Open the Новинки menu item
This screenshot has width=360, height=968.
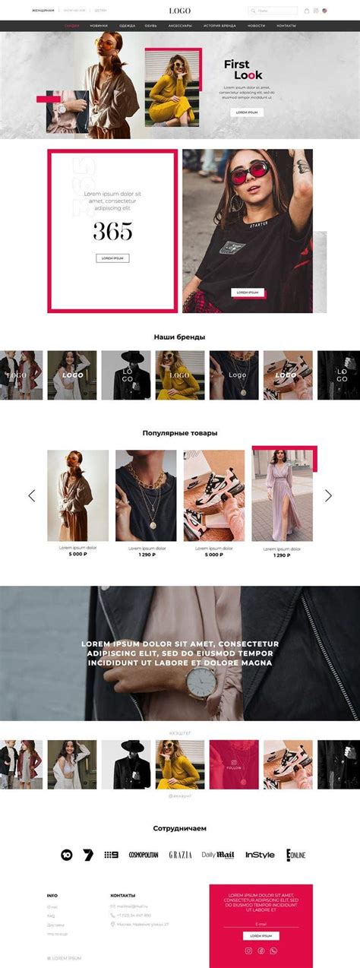point(99,26)
